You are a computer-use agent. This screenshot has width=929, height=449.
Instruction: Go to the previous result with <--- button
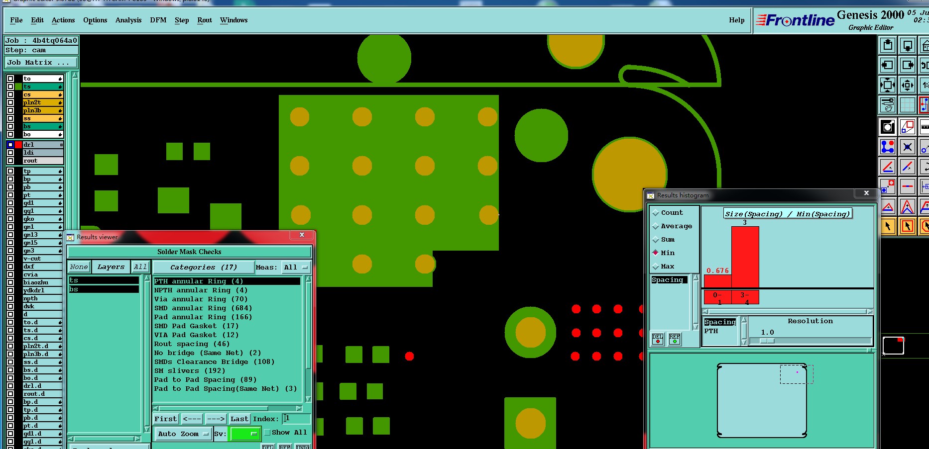pos(192,419)
